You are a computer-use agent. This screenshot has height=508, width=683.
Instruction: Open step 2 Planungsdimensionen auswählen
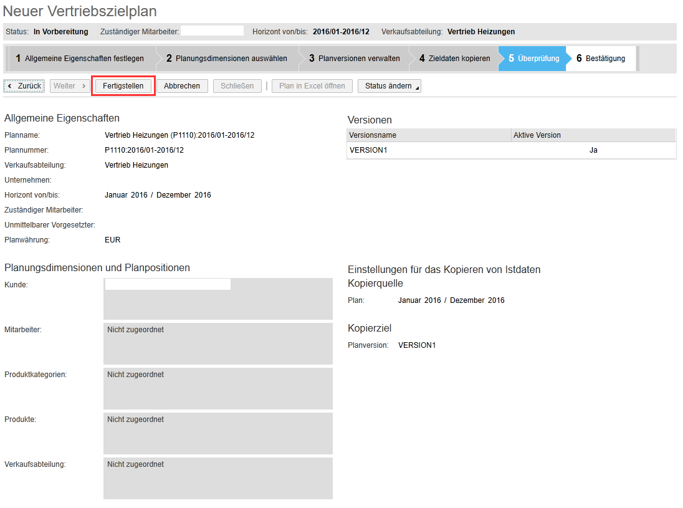click(x=226, y=59)
